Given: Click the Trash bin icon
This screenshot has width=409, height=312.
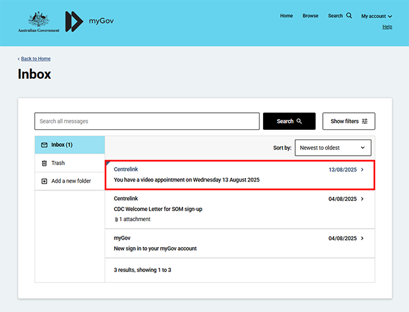Looking at the screenshot, I should click(x=44, y=163).
